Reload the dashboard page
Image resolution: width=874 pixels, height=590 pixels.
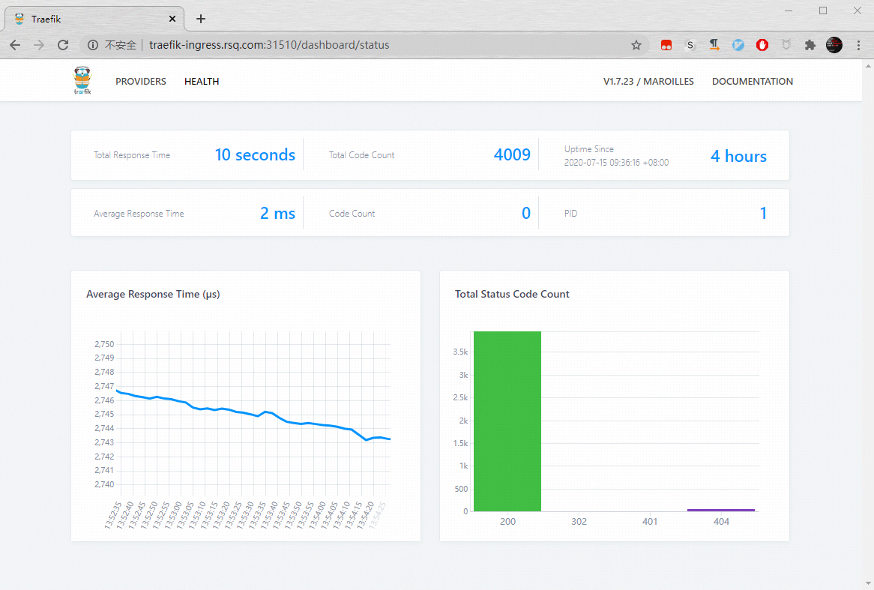click(63, 45)
